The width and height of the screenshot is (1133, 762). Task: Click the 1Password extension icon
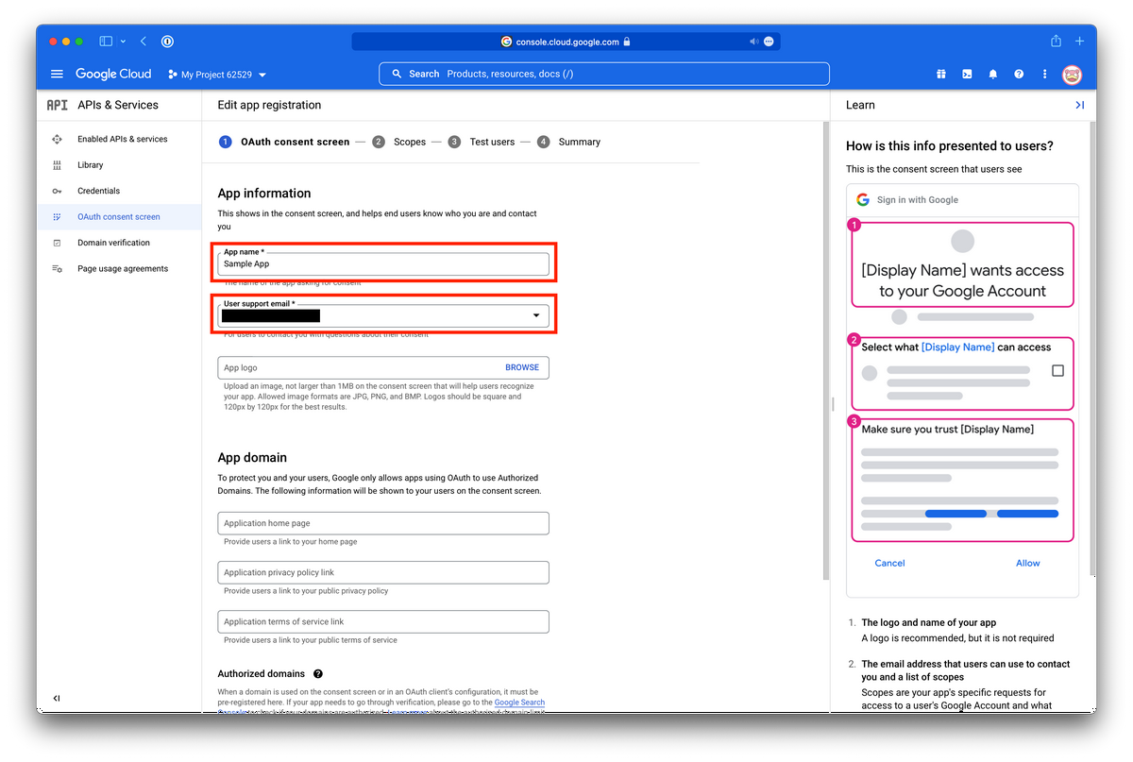(167, 42)
